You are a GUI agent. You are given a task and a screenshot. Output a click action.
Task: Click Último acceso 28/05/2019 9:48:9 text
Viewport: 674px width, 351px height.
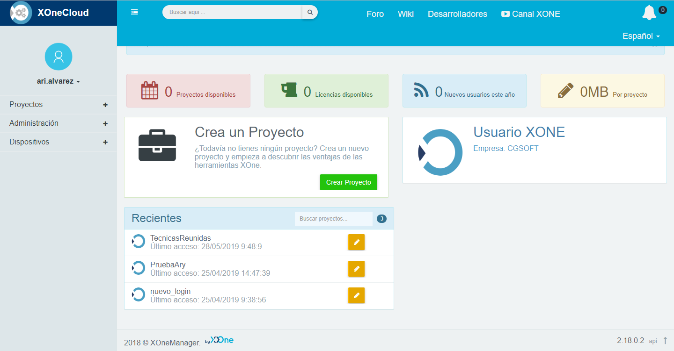pyautogui.click(x=206, y=246)
